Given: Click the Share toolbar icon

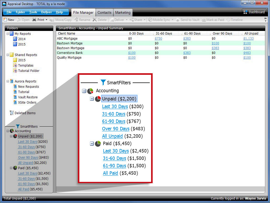Looking at the screenshot, I should [x=132, y=20].
